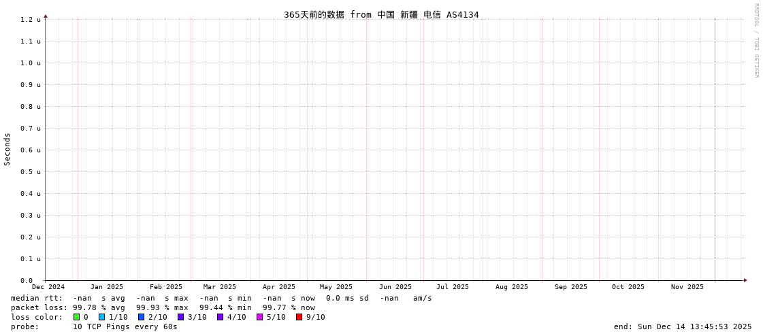Click the green 0 loss color swatch
Viewport: 763px width, 336px height.
[x=77, y=317]
